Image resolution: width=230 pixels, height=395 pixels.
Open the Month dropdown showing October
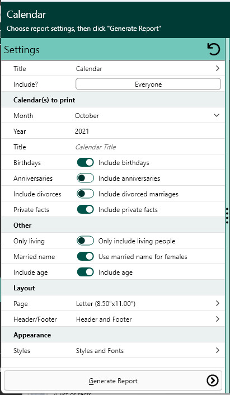tap(217, 115)
